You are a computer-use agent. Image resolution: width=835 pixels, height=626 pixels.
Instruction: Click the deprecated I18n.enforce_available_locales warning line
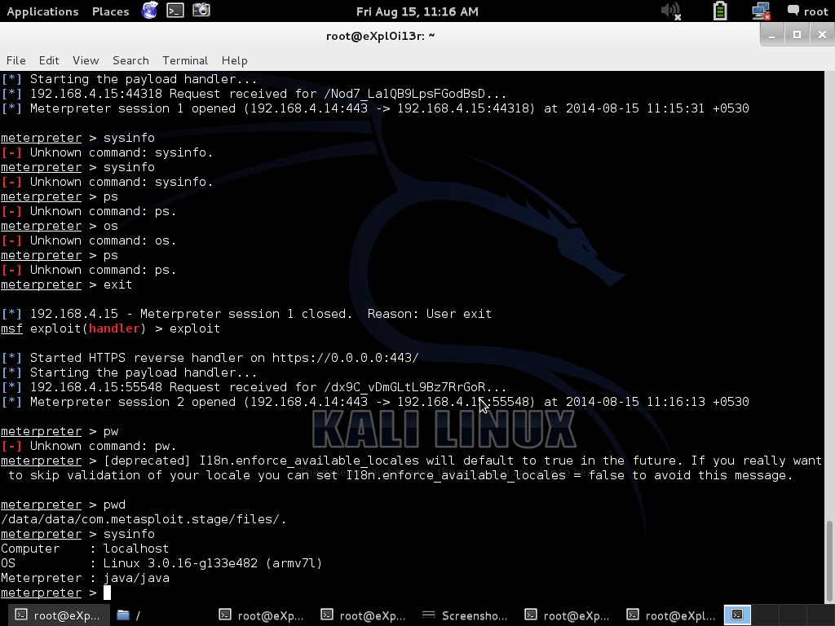click(x=411, y=468)
